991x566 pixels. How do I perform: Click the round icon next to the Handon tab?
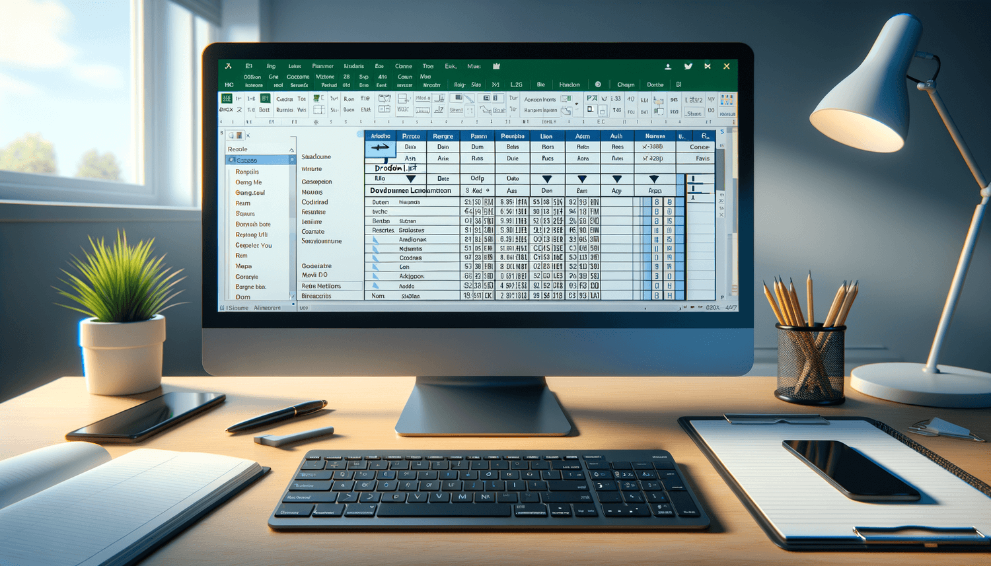[598, 85]
